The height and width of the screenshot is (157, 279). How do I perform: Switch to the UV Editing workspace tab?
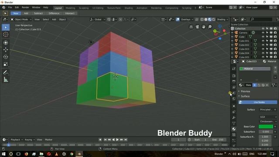tap(98, 8)
